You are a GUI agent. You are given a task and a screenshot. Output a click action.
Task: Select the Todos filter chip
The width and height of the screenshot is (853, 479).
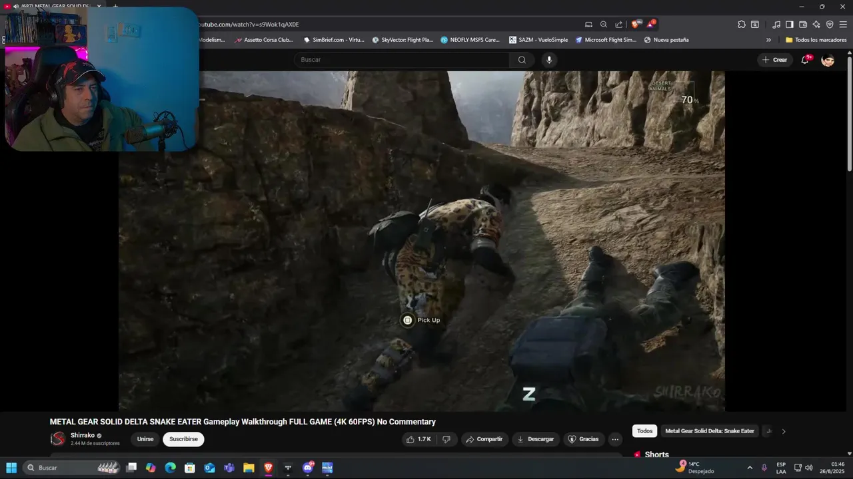(644, 431)
